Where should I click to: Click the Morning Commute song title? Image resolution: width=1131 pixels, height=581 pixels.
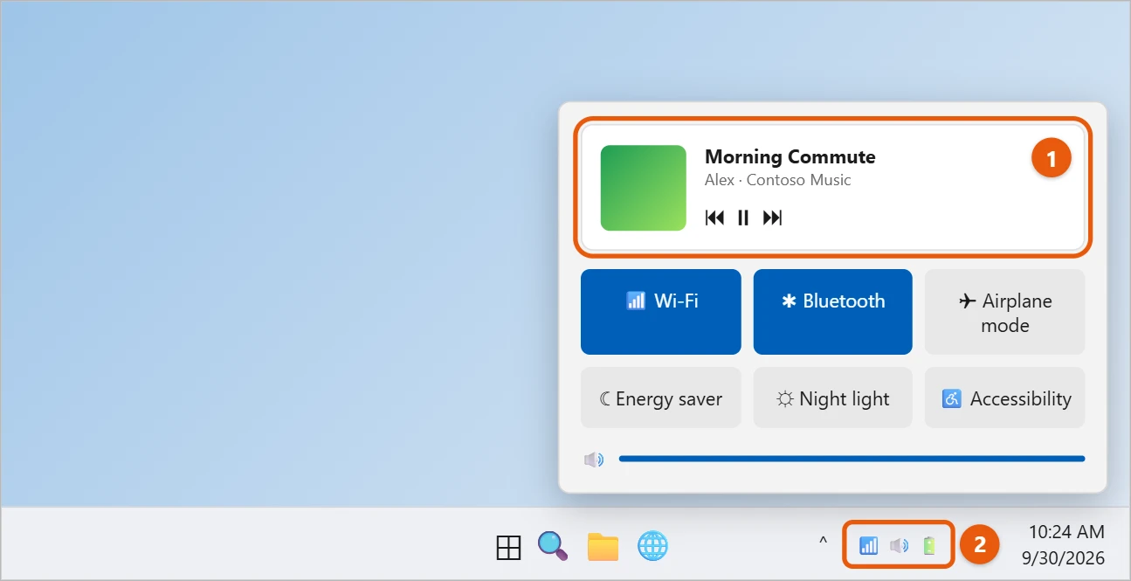point(790,156)
